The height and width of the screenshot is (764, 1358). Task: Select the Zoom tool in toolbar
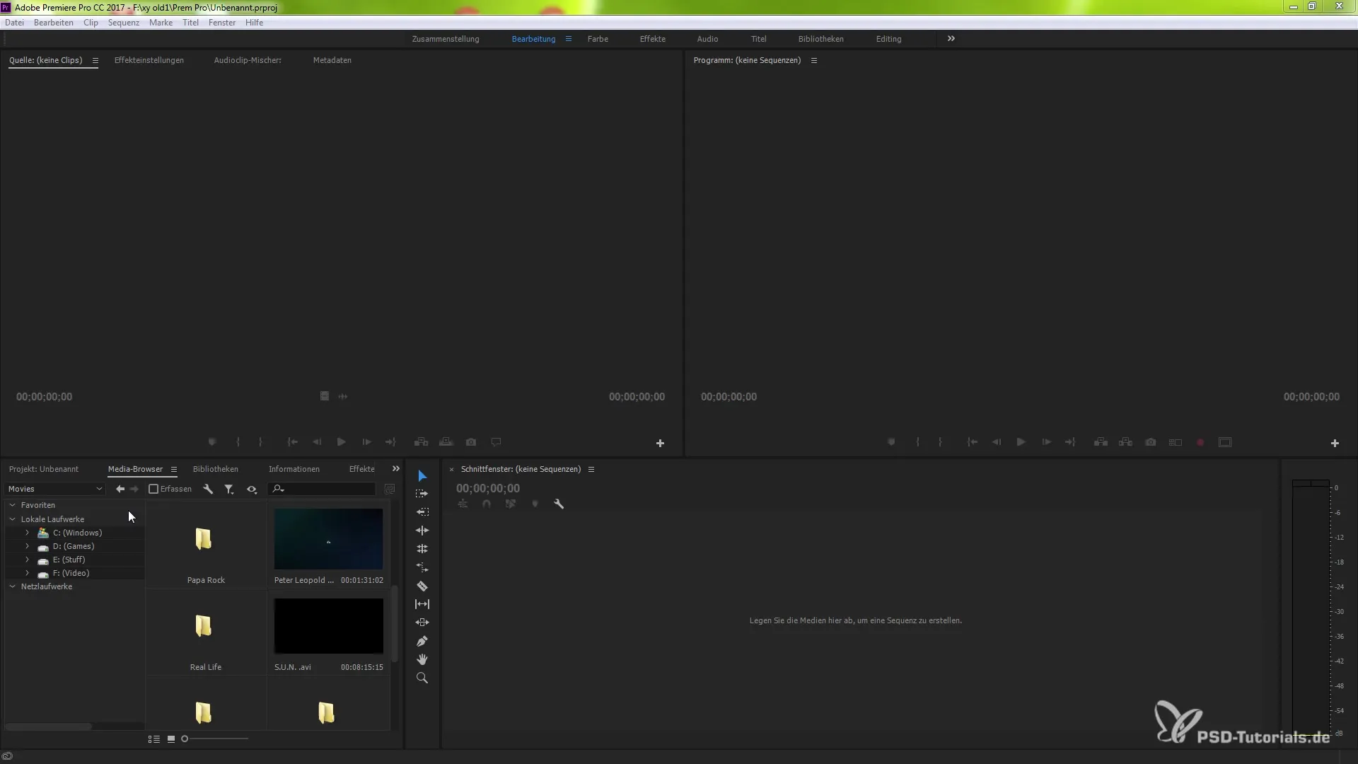(x=422, y=678)
